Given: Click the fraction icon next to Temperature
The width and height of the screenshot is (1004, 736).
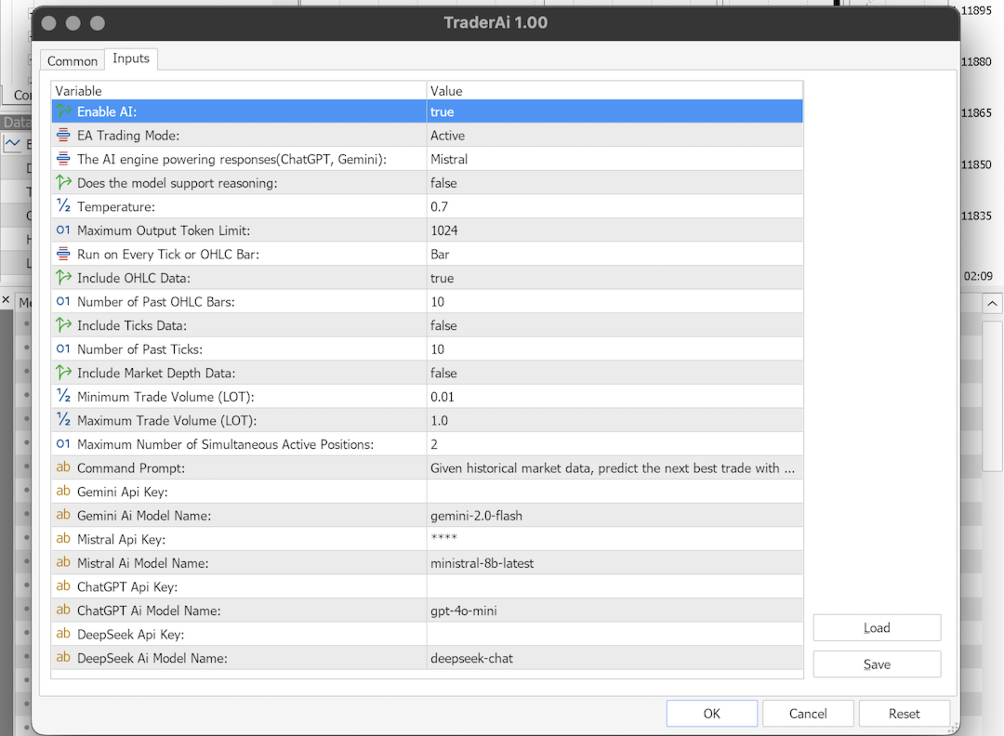Looking at the screenshot, I should pos(63,206).
